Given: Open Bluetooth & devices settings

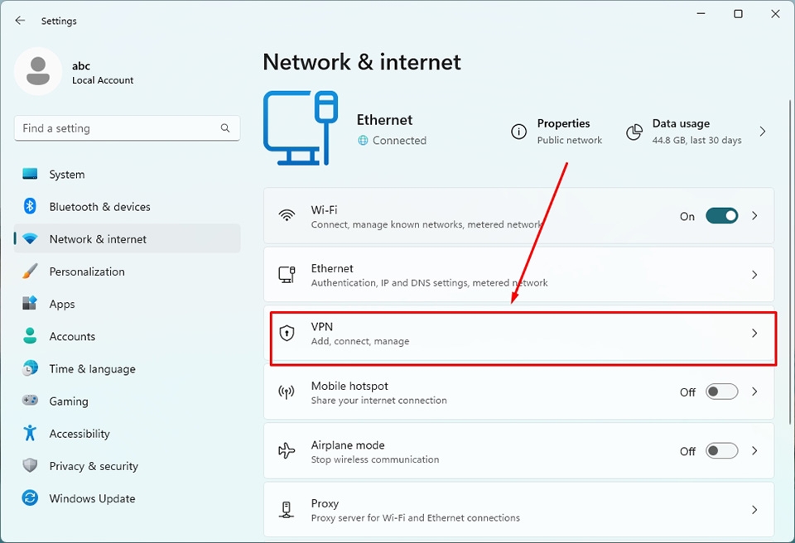Looking at the screenshot, I should (29, 206).
